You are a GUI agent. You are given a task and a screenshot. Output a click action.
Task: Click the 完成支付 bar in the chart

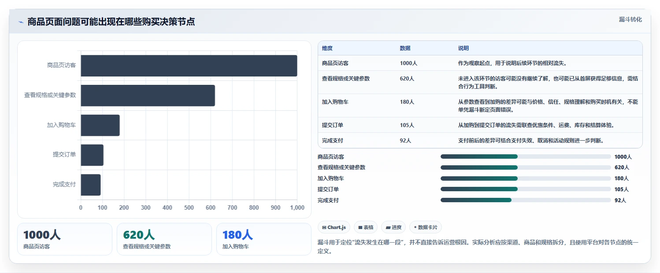(91, 185)
